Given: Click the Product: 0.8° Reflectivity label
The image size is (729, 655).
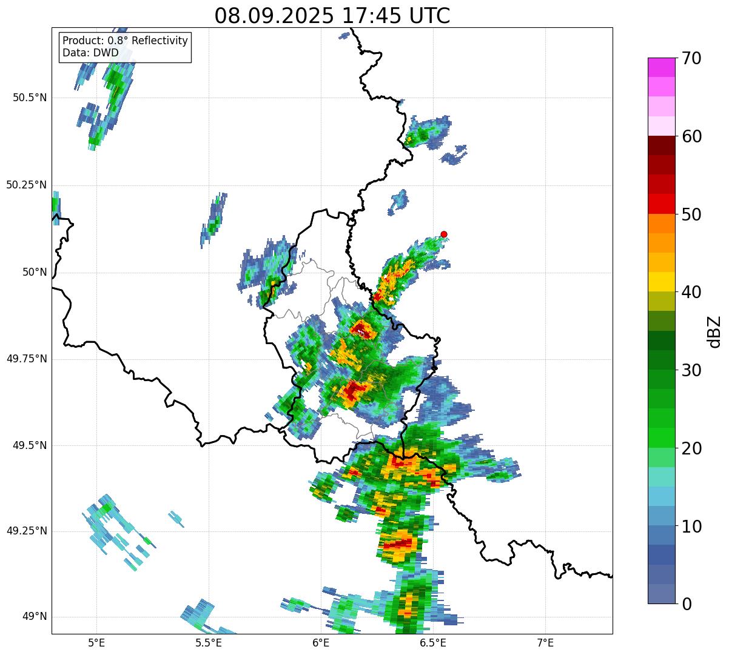Looking at the screenshot, I should (x=126, y=41).
